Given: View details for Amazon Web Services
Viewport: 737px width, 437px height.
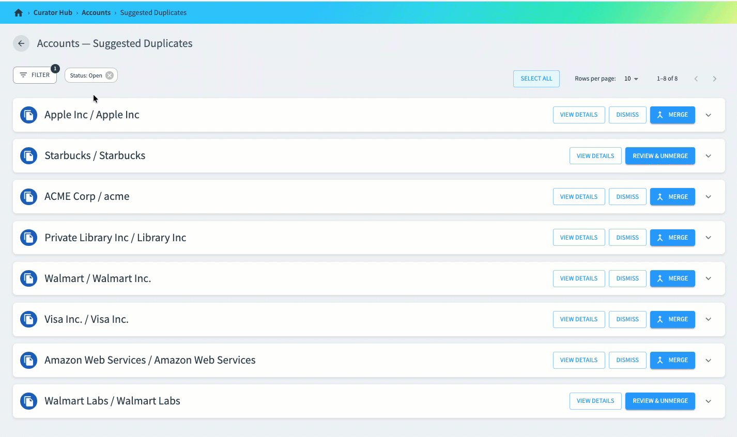Looking at the screenshot, I should (579, 360).
